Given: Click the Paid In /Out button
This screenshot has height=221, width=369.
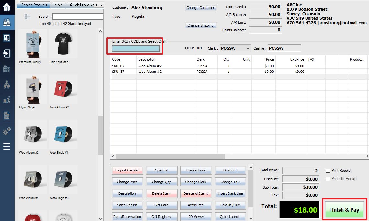Looking at the screenshot, I should coord(230,205).
